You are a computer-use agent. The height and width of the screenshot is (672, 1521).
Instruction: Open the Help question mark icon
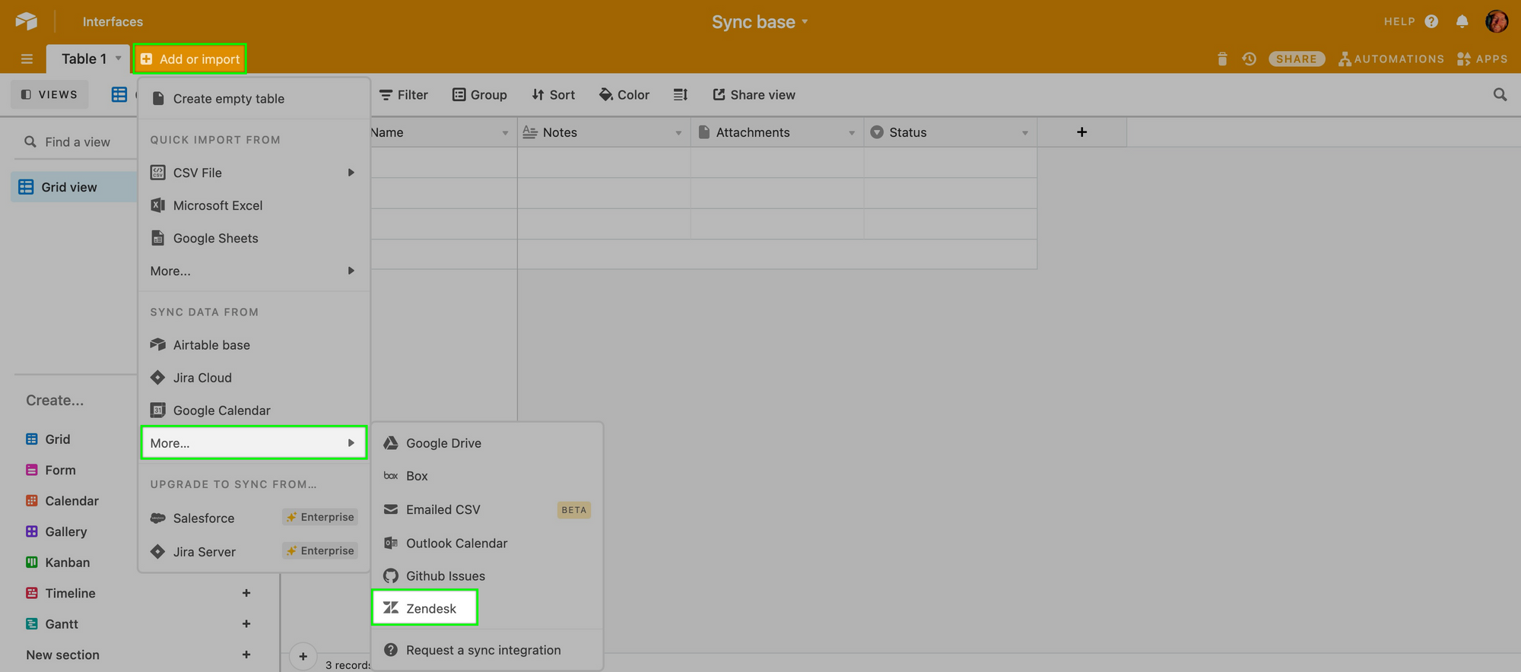(1431, 21)
